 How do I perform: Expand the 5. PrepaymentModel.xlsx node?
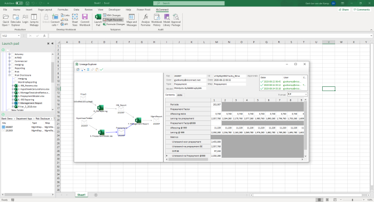(x=13, y=96)
